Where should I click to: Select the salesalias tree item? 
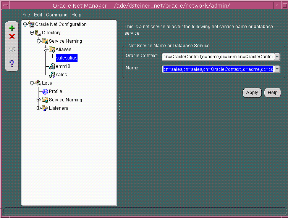[66, 58]
